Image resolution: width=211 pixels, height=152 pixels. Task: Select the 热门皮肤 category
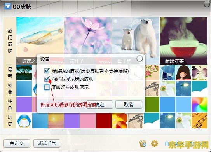pos(10,41)
